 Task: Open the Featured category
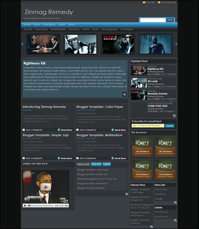click(74, 29)
